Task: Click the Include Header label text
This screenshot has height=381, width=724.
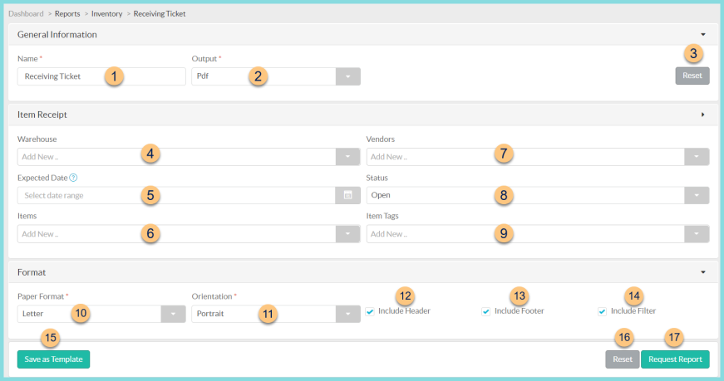Action: [404, 311]
